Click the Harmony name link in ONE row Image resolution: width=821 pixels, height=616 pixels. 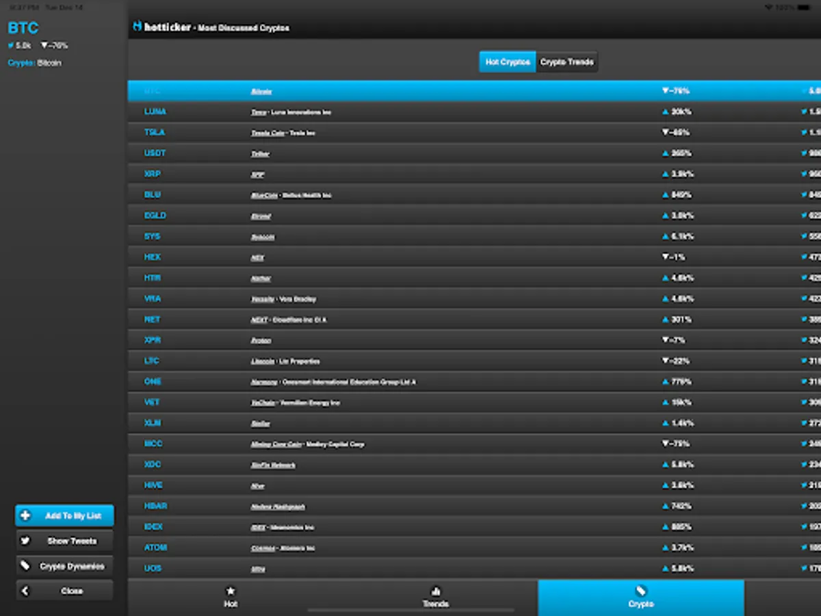pos(264,382)
